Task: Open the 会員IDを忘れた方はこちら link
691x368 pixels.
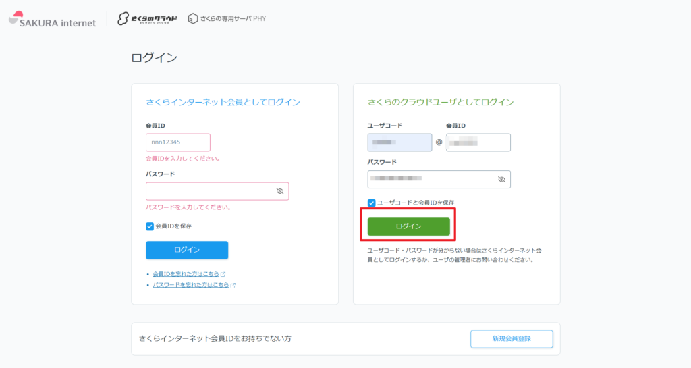Action: 186,274
